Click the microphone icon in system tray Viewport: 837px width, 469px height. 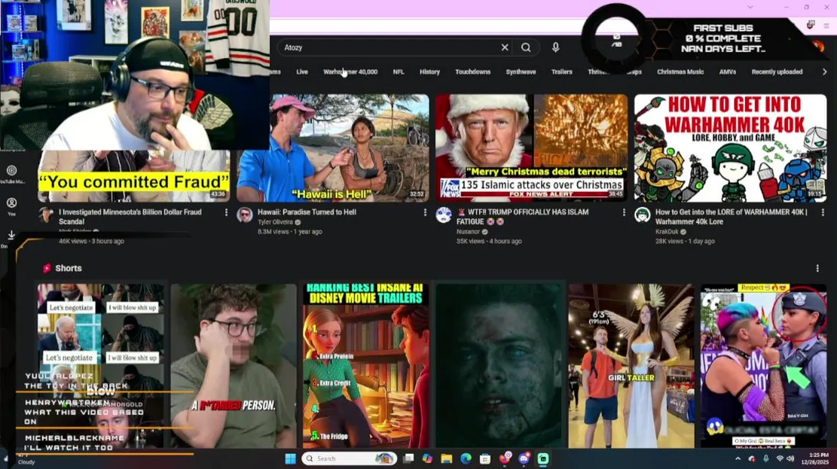pyautogui.click(x=766, y=459)
